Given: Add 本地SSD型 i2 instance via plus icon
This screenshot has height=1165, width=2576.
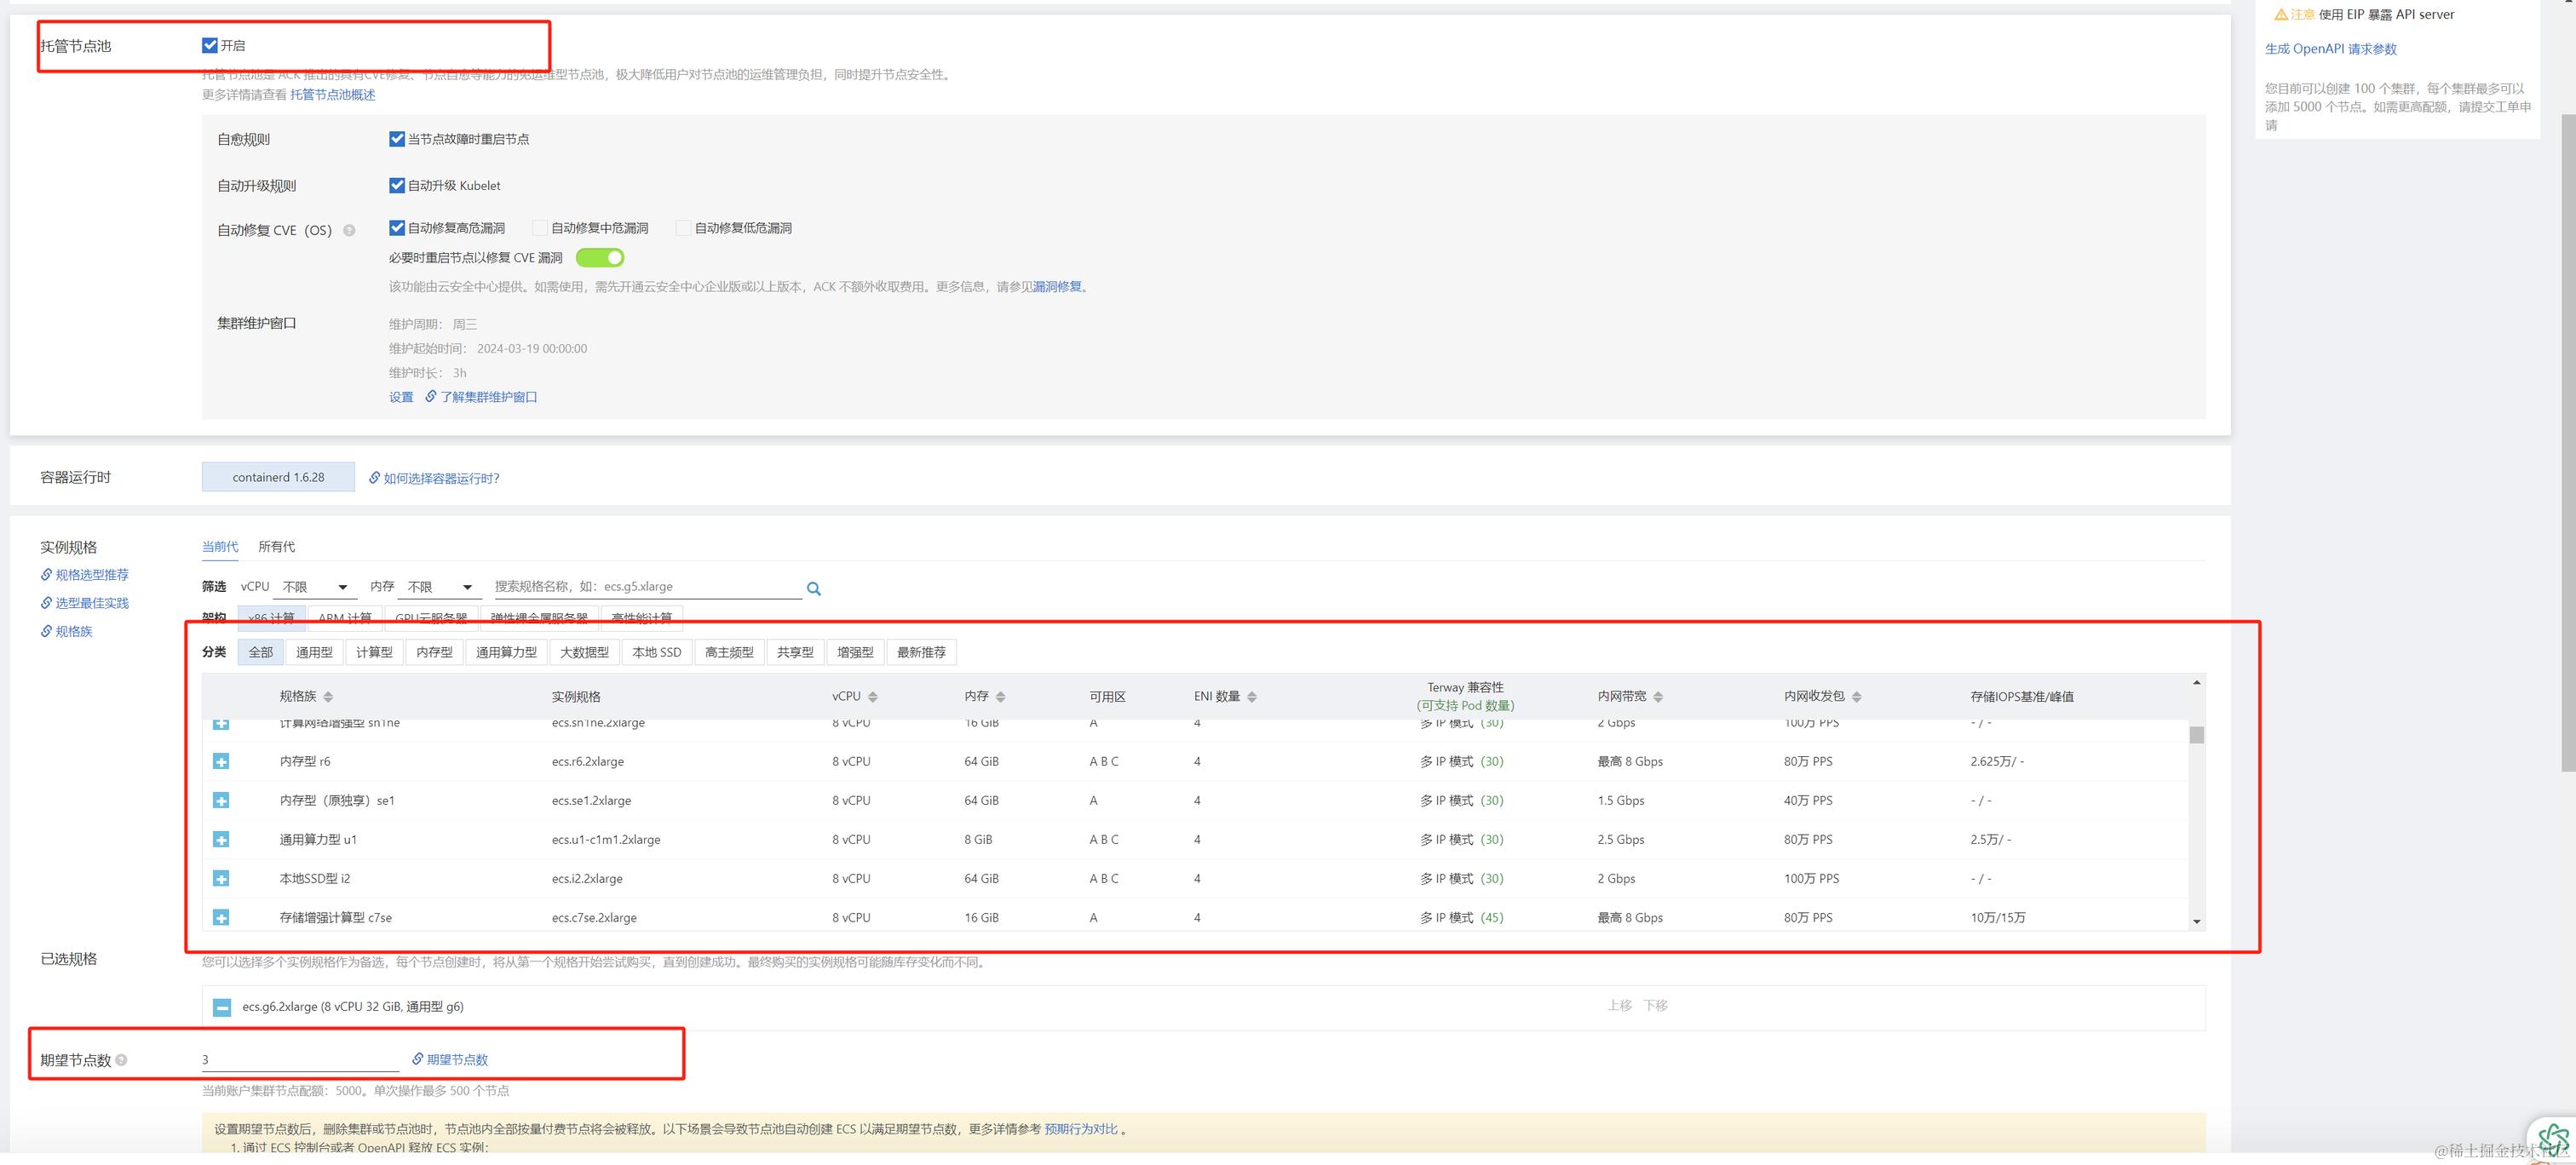Looking at the screenshot, I should tap(221, 879).
